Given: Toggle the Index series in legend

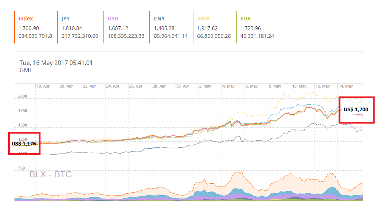Looking at the screenshot, I should coord(26,19).
